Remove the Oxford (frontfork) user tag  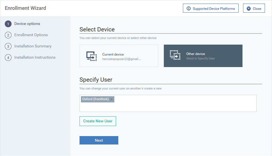tap(112, 99)
